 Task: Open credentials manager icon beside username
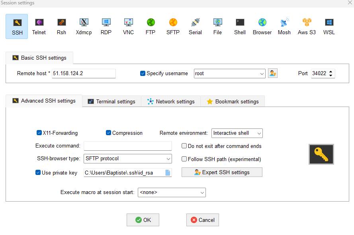coord(272,73)
